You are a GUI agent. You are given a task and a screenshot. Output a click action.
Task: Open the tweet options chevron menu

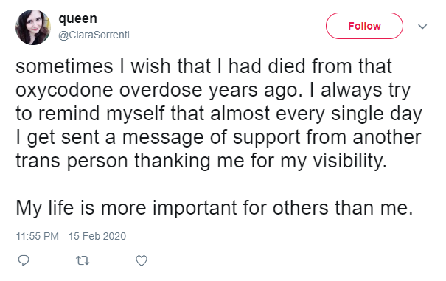422,27
